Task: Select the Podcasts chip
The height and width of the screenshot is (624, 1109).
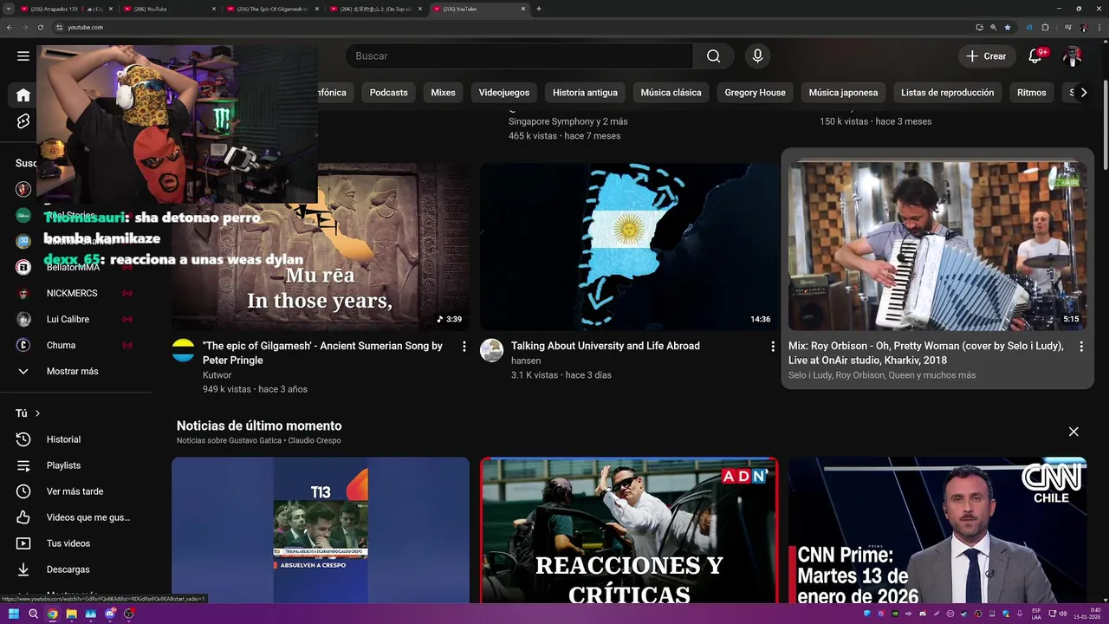Action: click(x=388, y=93)
